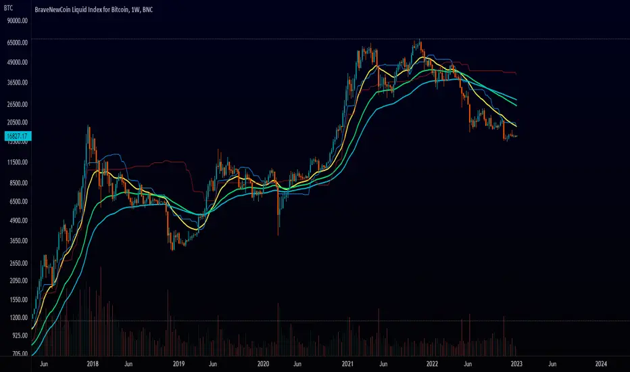This screenshot has height=372, width=630.
Task: Select the 2020 time axis label
Action: coord(263,364)
